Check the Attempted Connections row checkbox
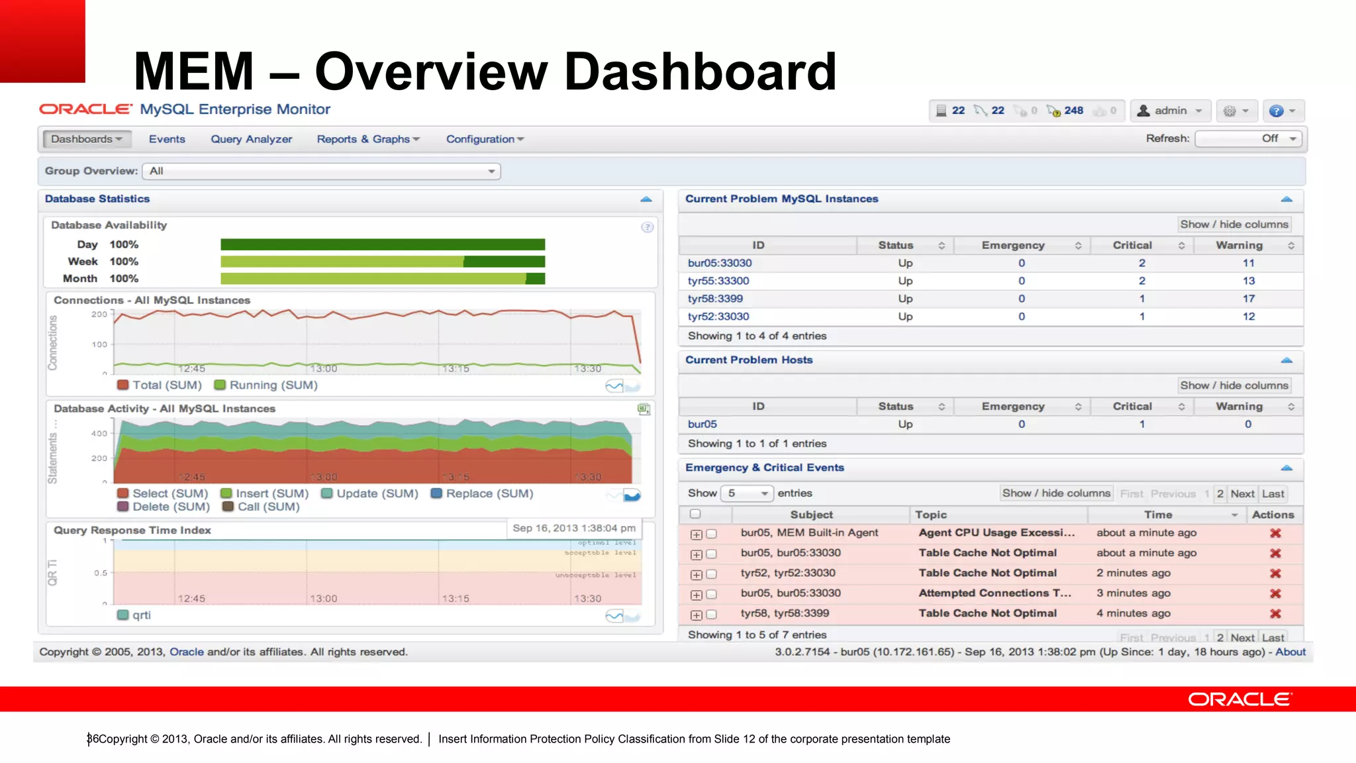This screenshot has width=1356, height=763. pyautogui.click(x=711, y=594)
